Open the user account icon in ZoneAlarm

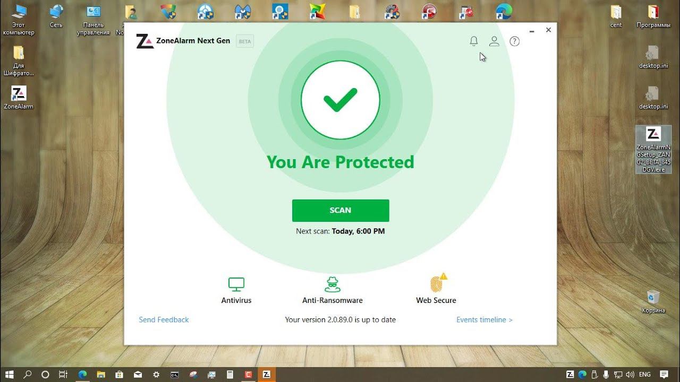pyautogui.click(x=494, y=41)
